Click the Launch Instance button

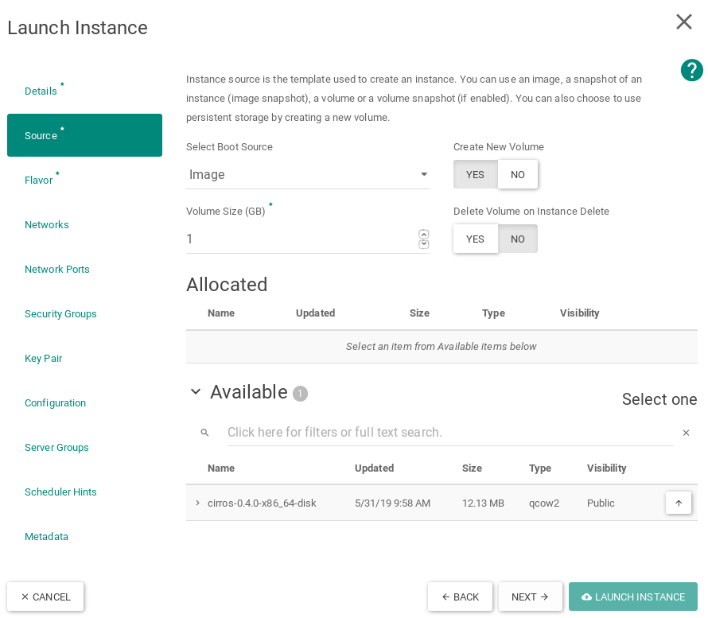[x=632, y=597]
